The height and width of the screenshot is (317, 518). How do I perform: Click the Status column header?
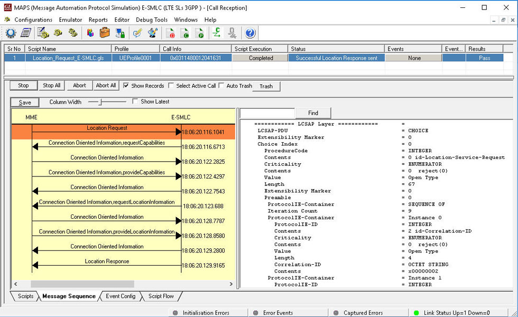pyautogui.click(x=336, y=49)
